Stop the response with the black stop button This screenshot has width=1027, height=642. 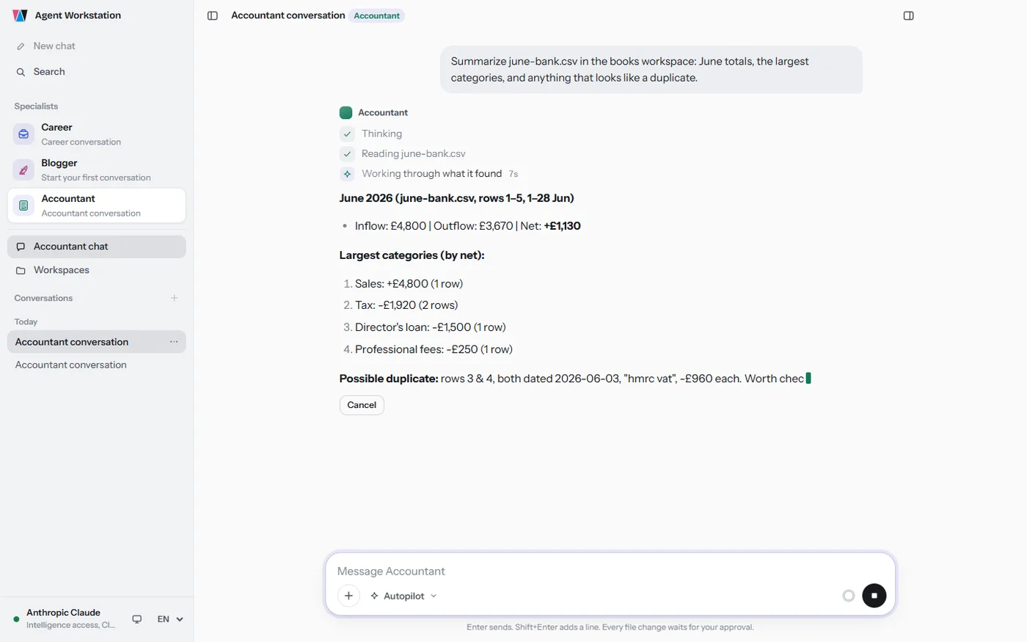(874, 596)
